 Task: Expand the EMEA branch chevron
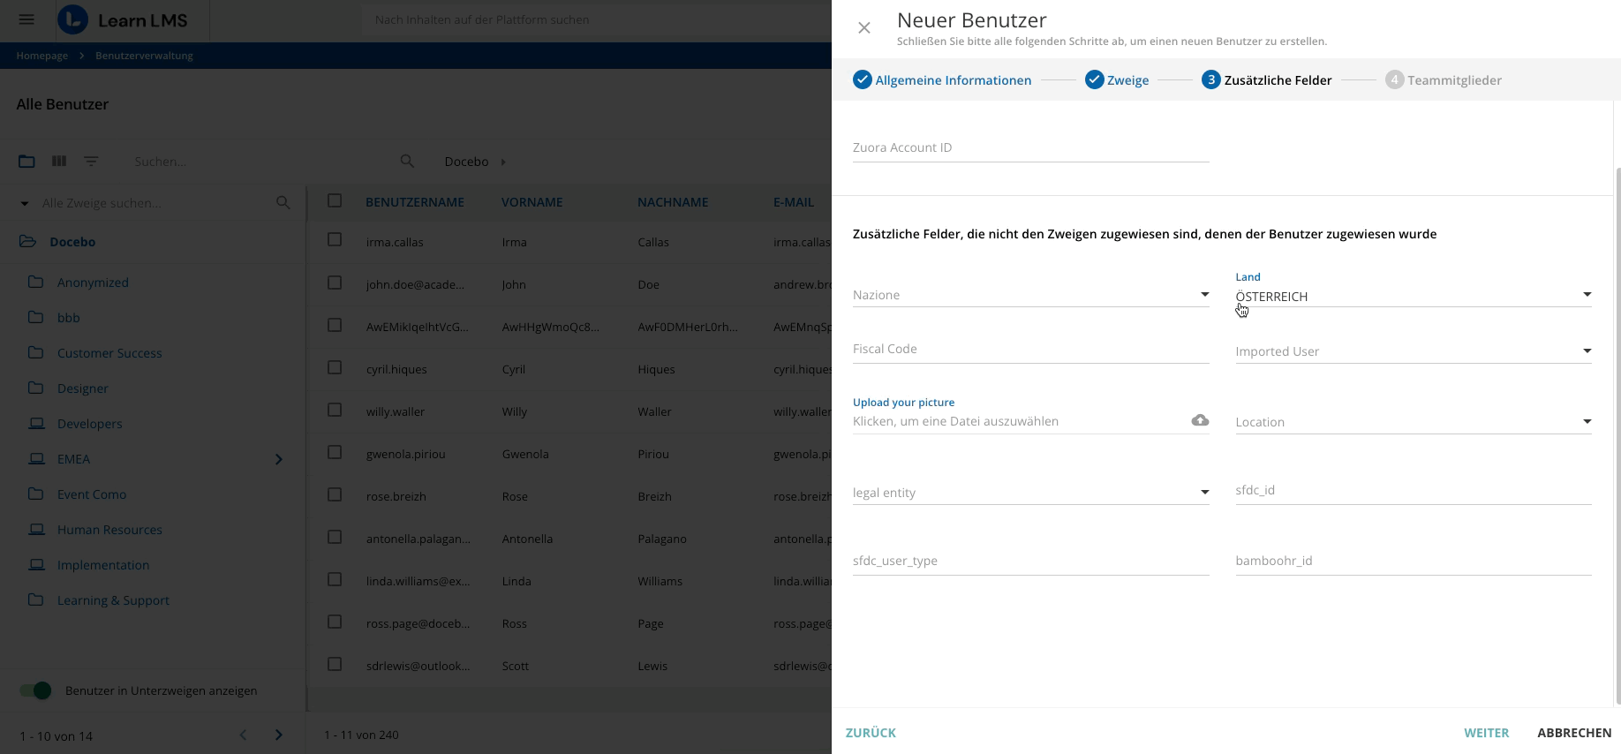tap(279, 459)
